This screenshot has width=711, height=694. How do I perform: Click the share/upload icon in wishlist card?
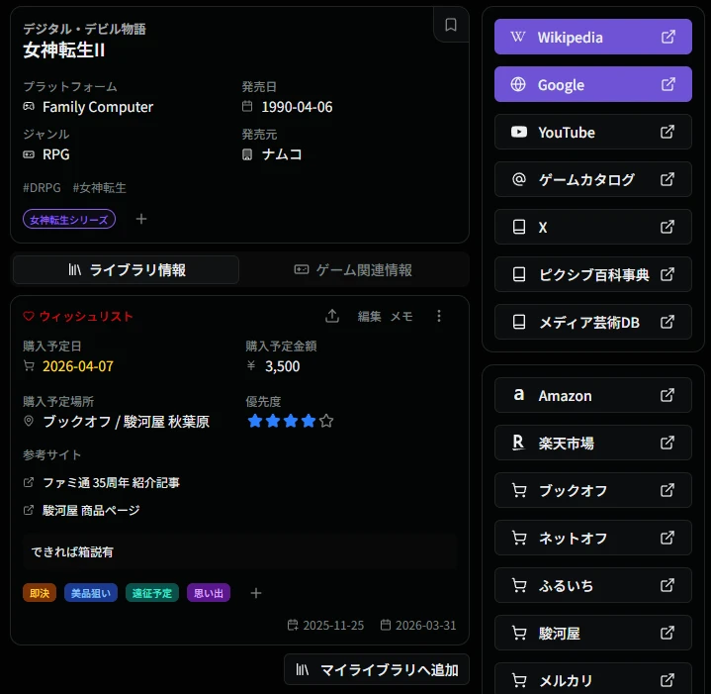332,316
